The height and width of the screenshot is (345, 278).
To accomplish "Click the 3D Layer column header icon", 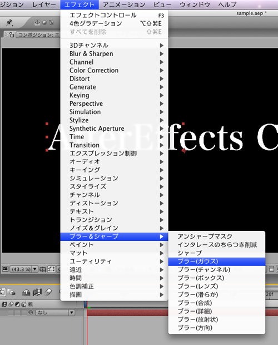I will click(x=23, y=304).
